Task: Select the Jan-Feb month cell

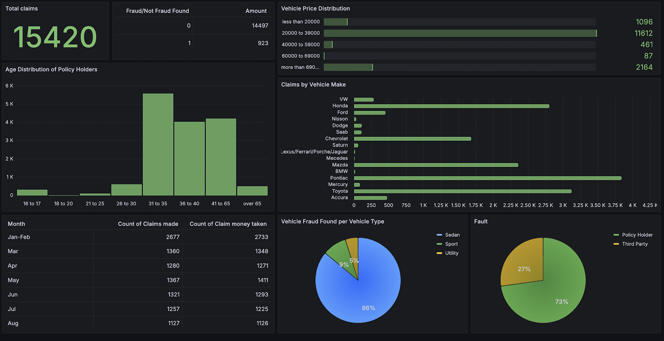Action: click(19, 237)
